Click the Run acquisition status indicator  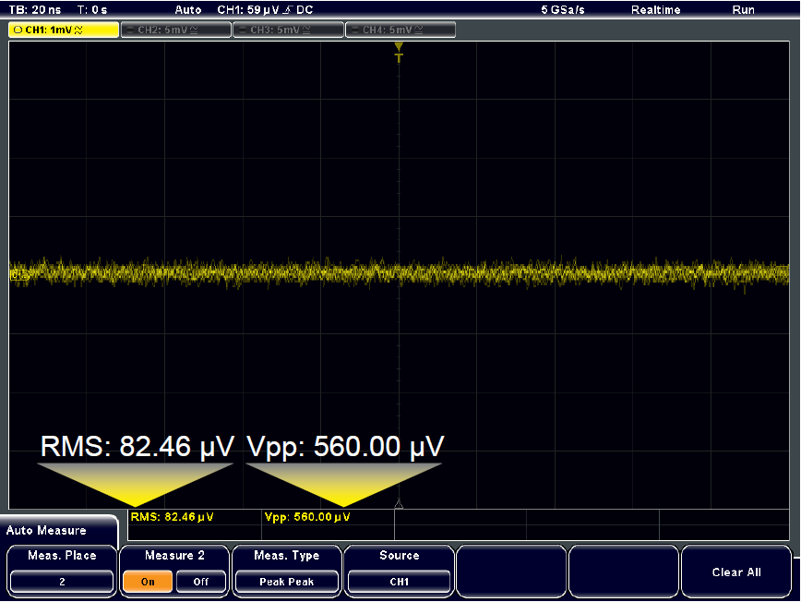(x=742, y=9)
